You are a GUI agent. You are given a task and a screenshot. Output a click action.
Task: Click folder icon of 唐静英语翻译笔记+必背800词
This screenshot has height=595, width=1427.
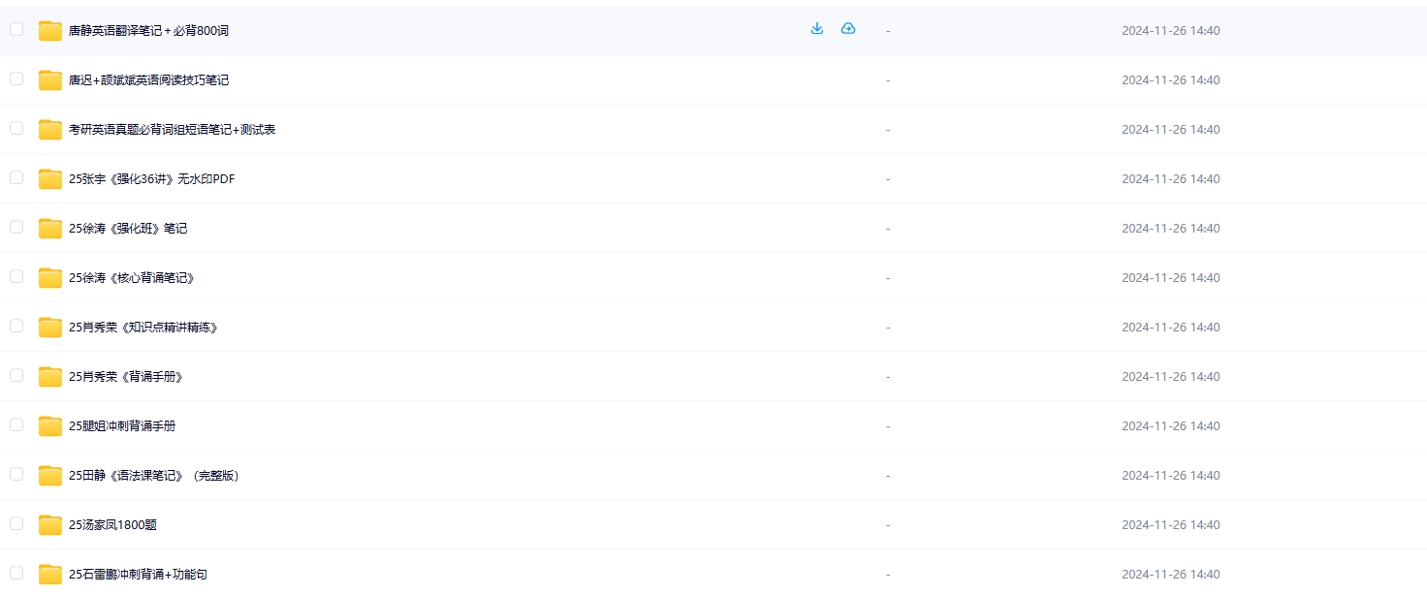point(50,31)
